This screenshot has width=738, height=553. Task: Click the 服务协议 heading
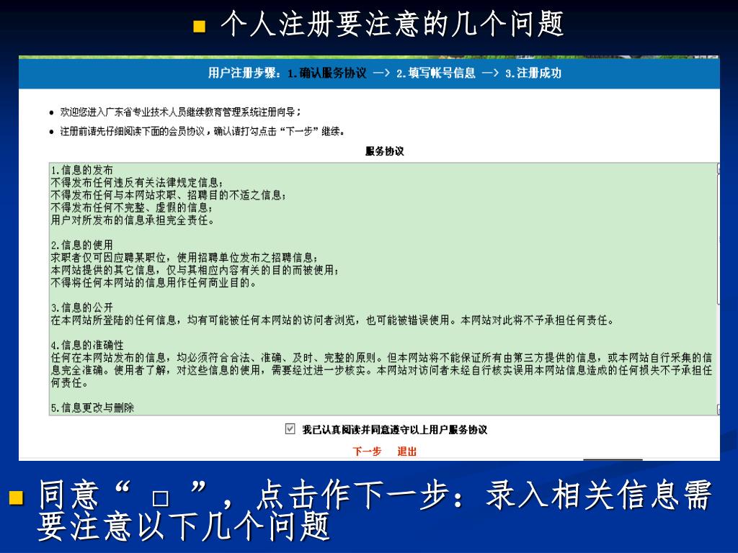tap(385, 151)
